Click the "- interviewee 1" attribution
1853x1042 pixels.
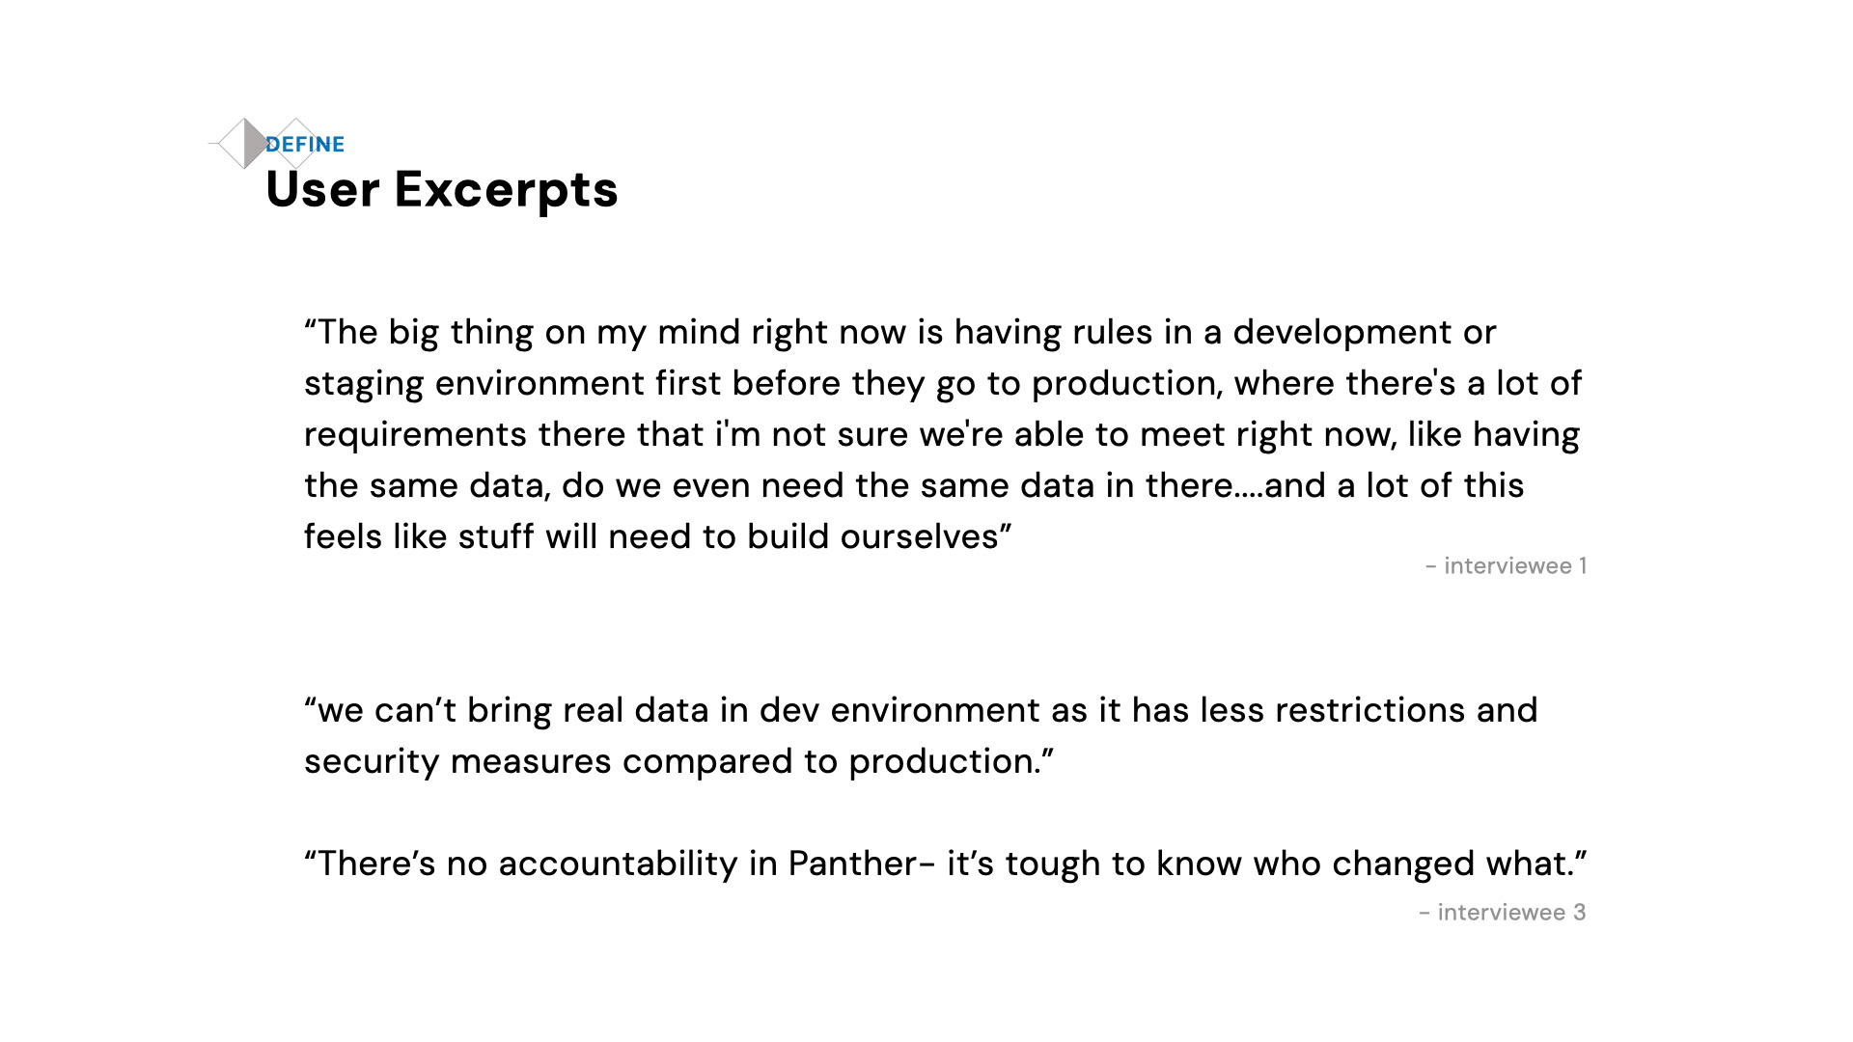[1506, 566]
